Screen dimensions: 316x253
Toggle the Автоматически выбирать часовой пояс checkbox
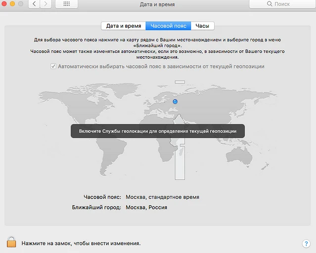click(x=53, y=66)
